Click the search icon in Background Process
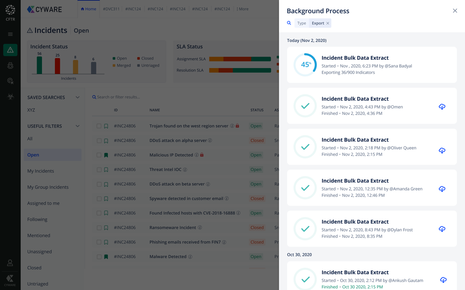Screen dimensions: 465x290 point(289,23)
